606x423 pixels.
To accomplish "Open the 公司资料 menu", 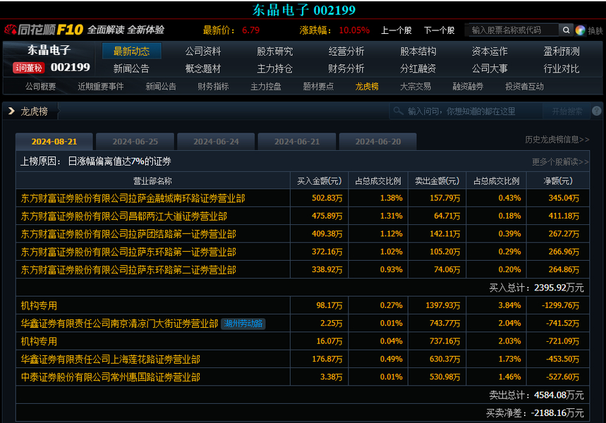I will pyautogui.click(x=203, y=51).
